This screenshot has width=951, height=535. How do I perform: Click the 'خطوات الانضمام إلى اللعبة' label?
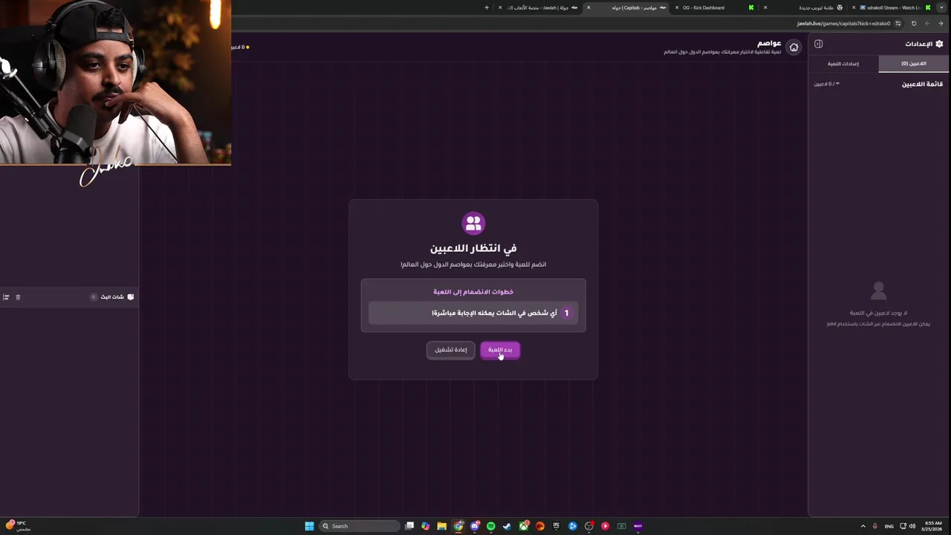[x=473, y=292]
